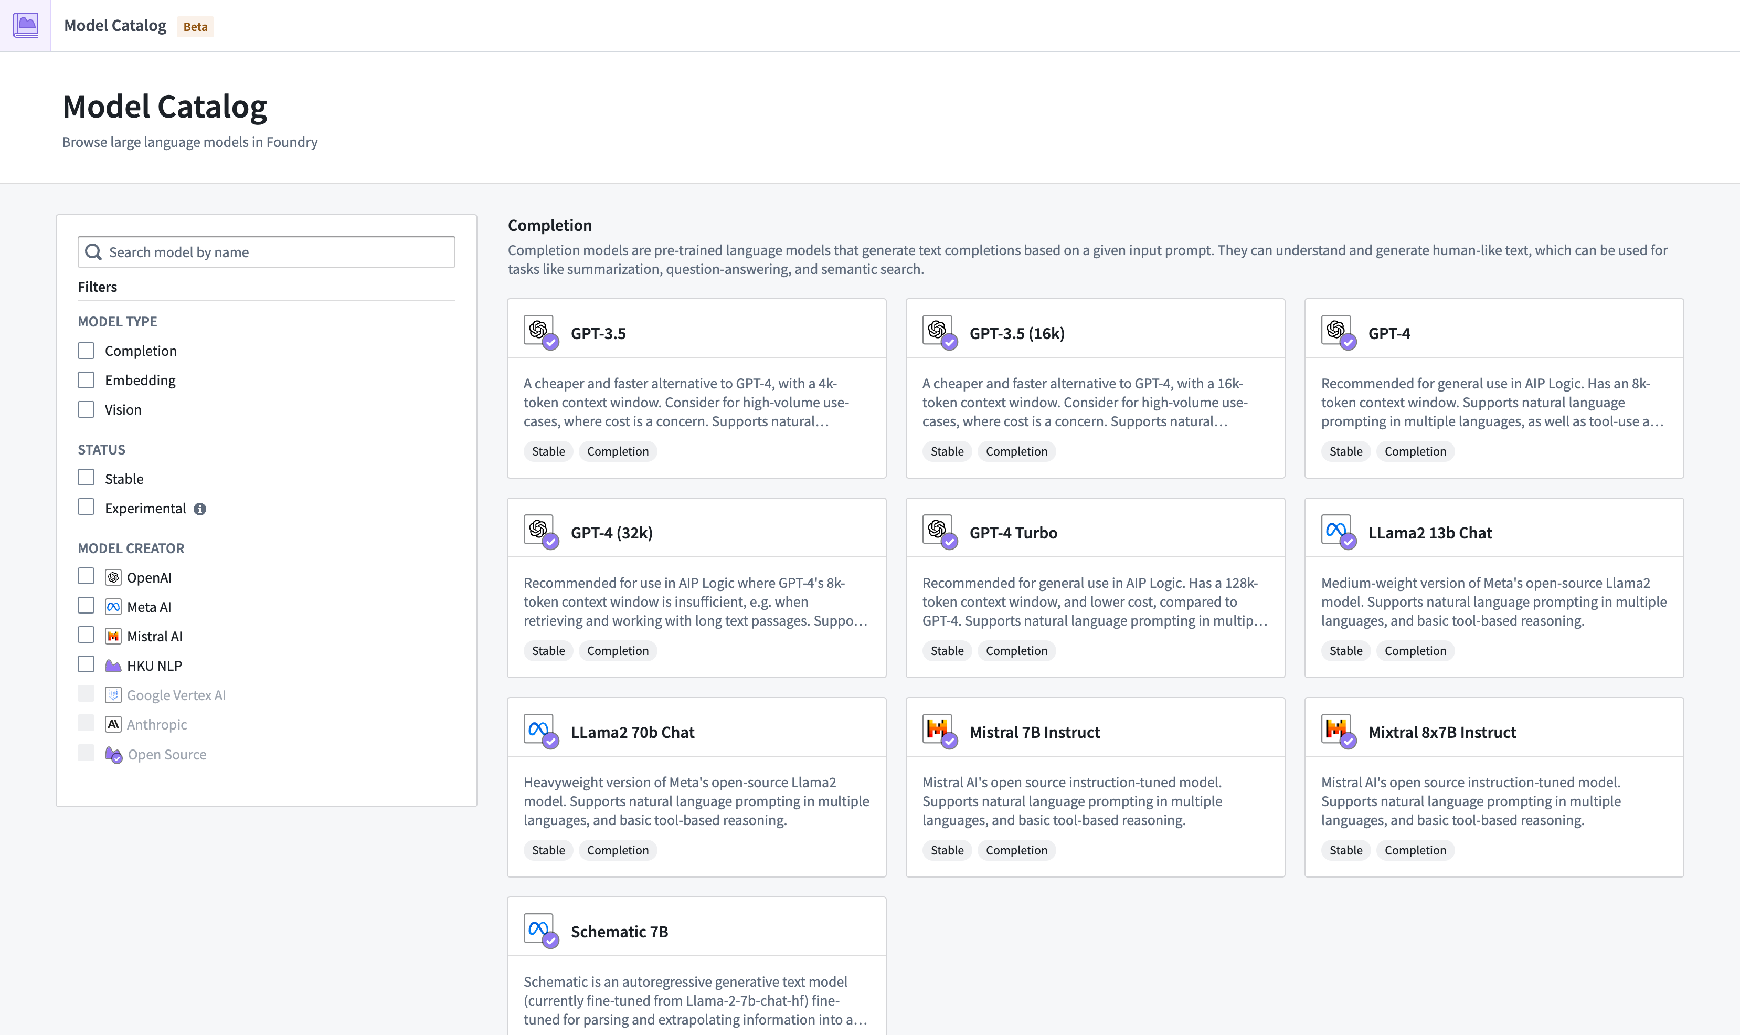This screenshot has height=1035, width=1740.
Task: Toggle the Vision model type checkbox
Action: click(86, 409)
